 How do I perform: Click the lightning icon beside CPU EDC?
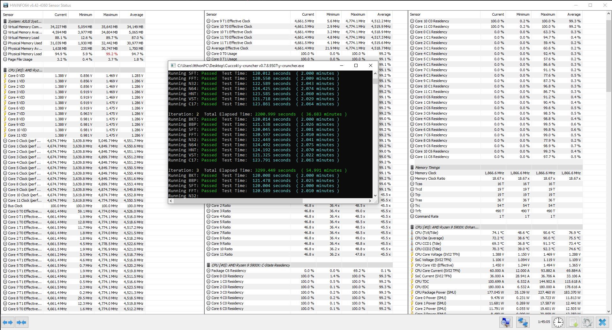(x=412, y=287)
